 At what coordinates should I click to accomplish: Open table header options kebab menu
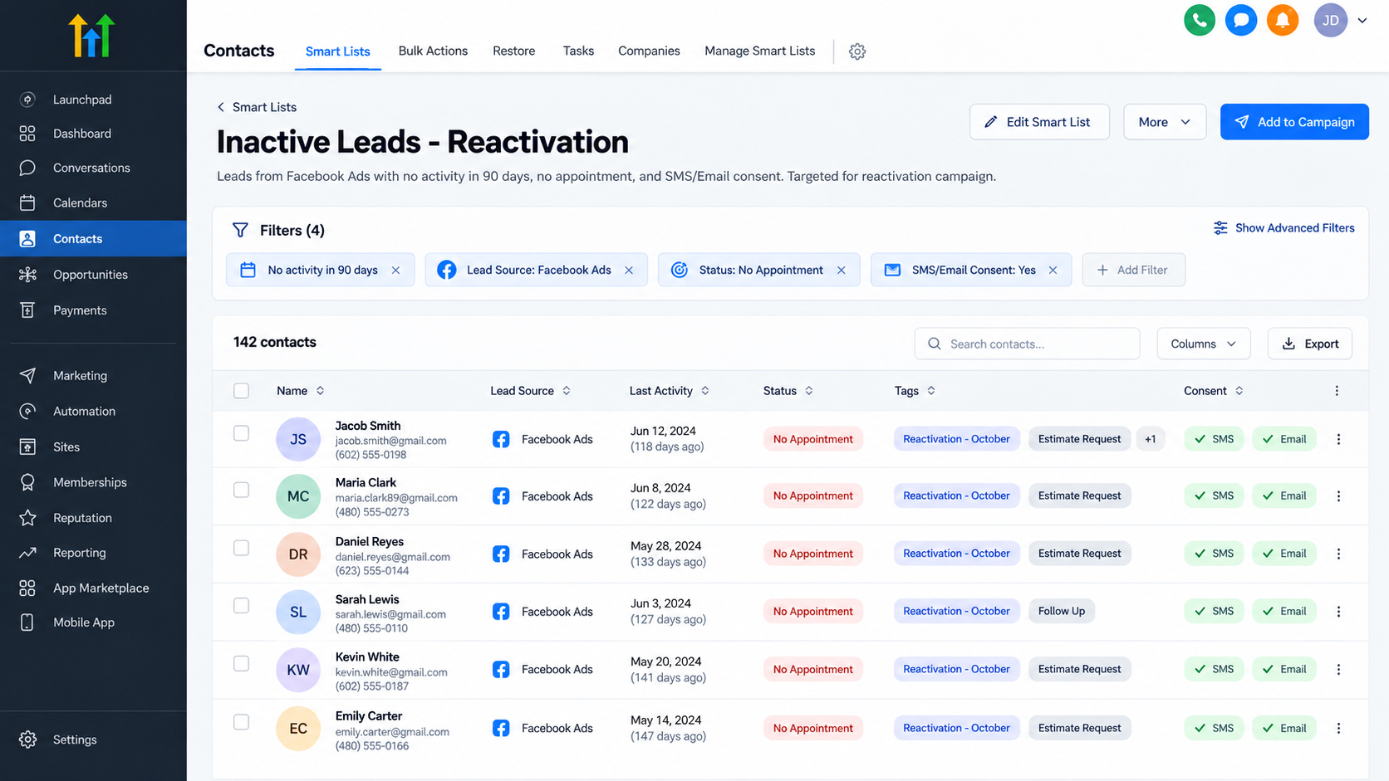tap(1337, 391)
